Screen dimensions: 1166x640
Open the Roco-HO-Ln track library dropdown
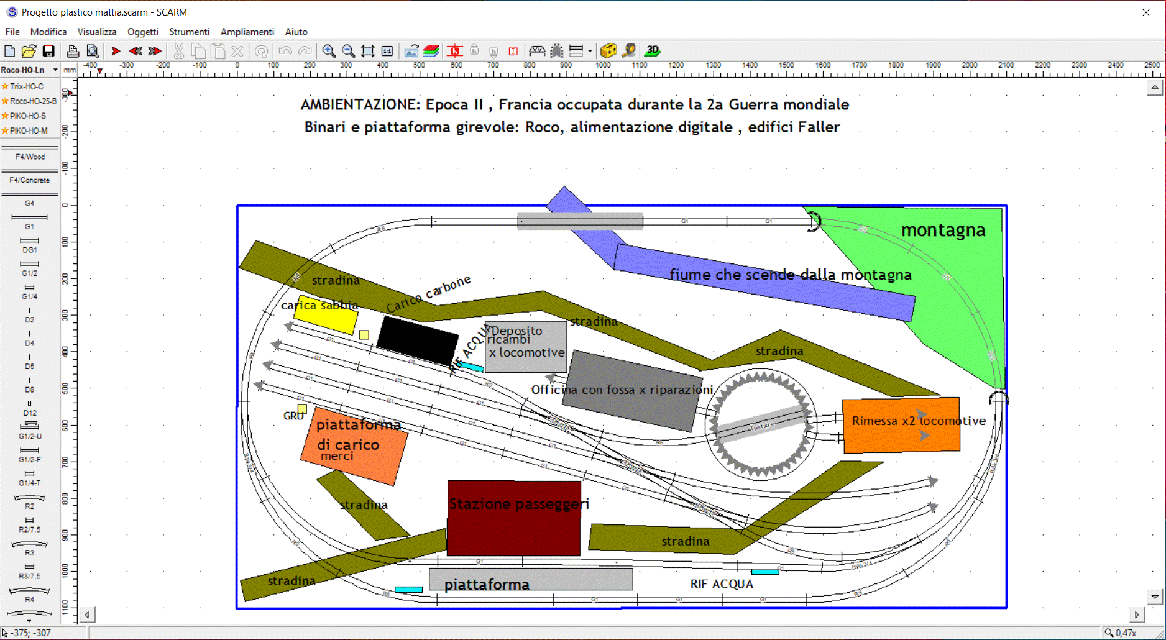[55, 70]
